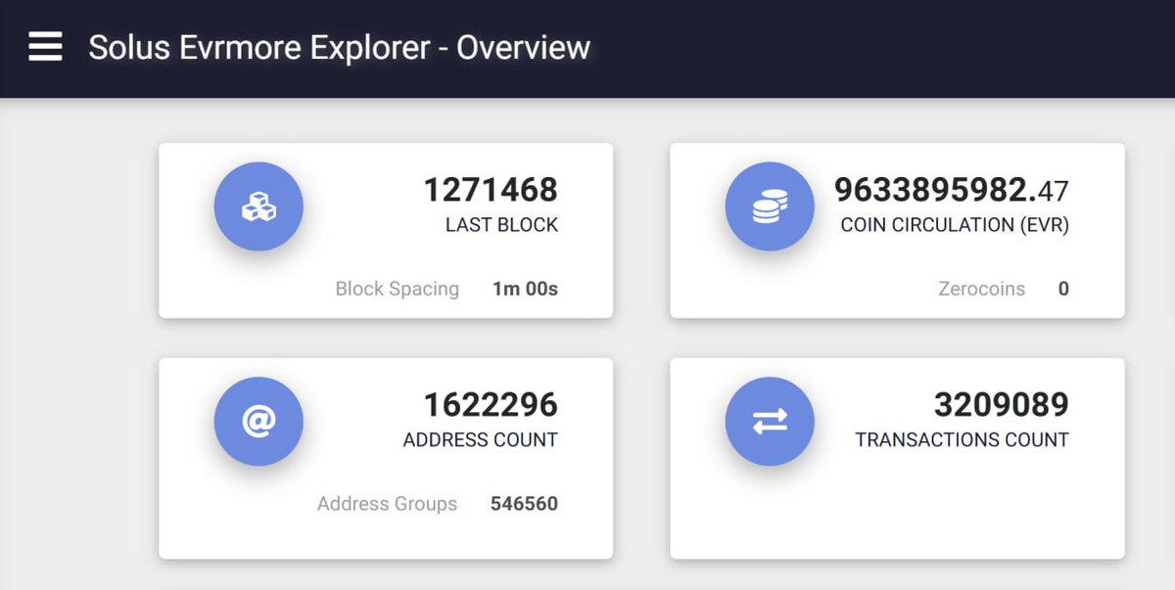Click the transfer arrows transactions icon
Screen dimensions: 1175x590
coord(770,421)
